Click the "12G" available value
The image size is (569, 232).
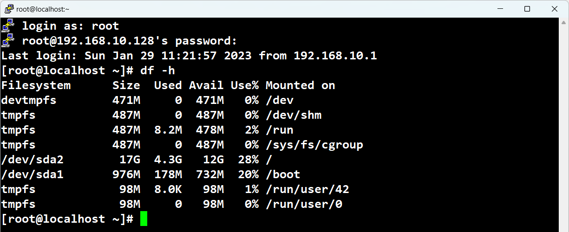(213, 160)
